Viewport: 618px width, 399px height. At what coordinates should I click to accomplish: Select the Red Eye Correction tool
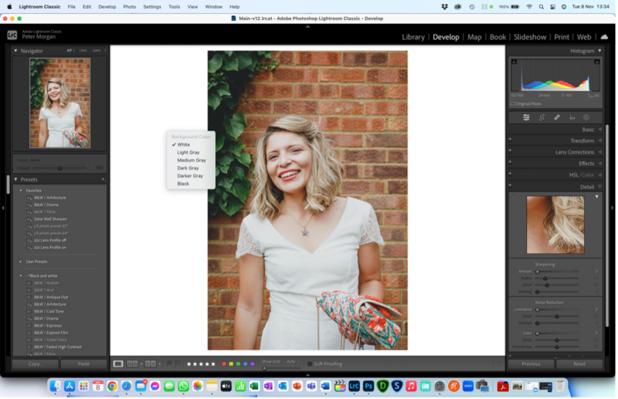[x=572, y=117]
